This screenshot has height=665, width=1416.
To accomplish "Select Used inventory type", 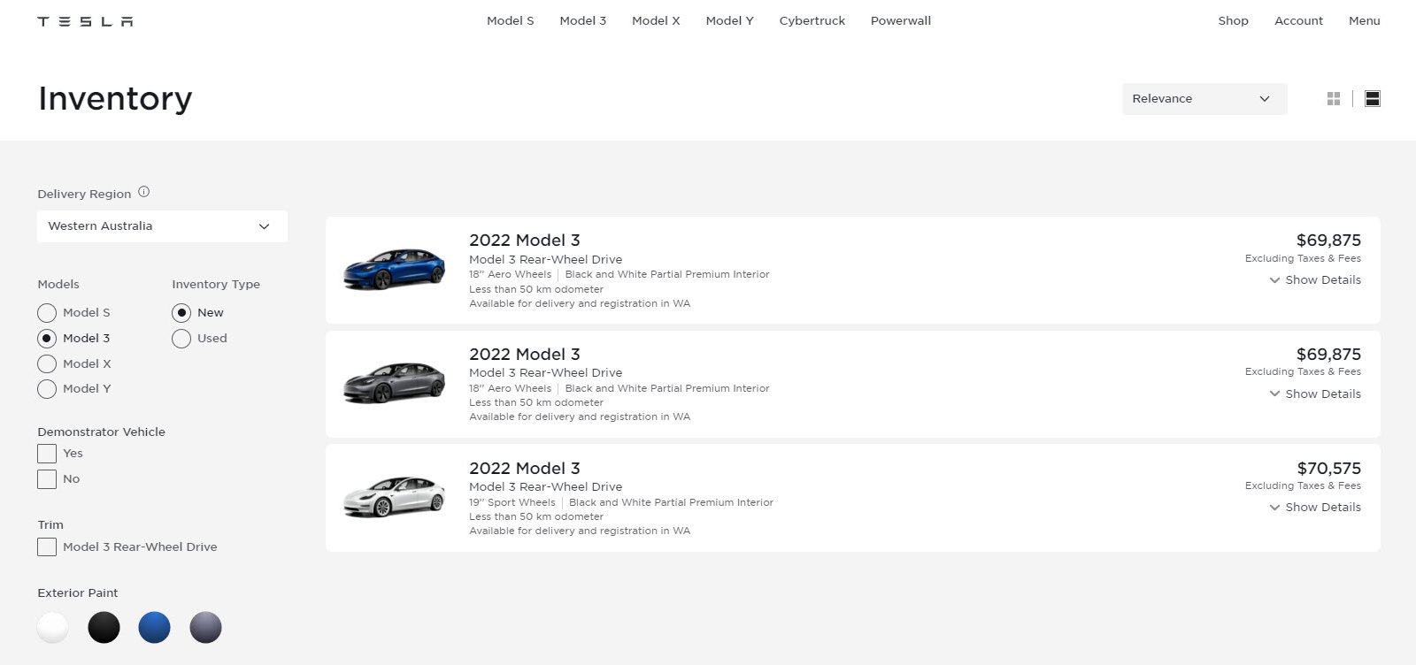I will [x=181, y=339].
